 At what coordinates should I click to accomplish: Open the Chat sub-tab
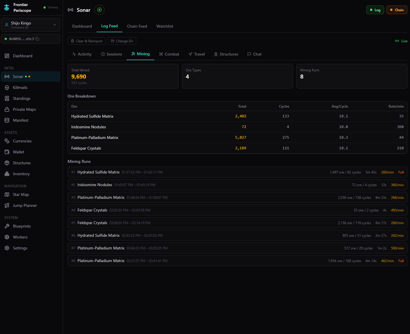click(x=254, y=54)
